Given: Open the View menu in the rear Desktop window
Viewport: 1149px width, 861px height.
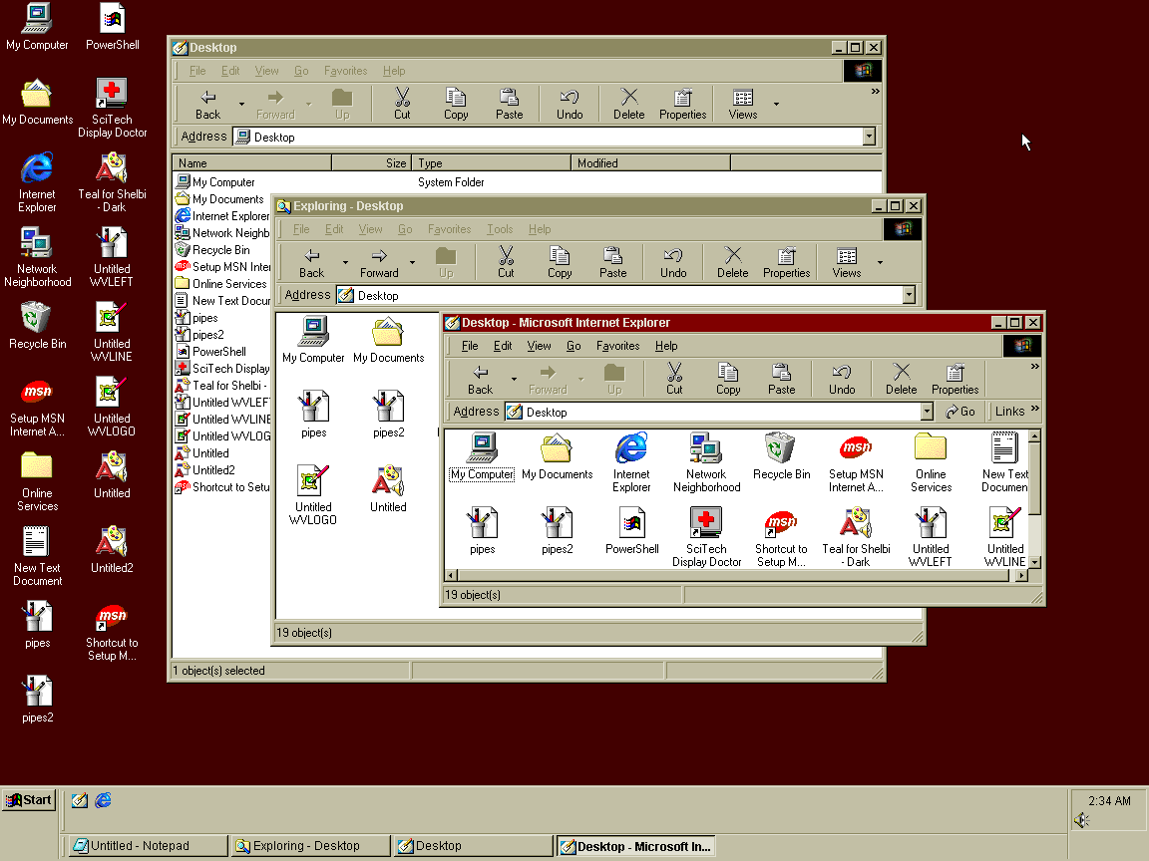Looking at the screenshot, I should point(266,71).
